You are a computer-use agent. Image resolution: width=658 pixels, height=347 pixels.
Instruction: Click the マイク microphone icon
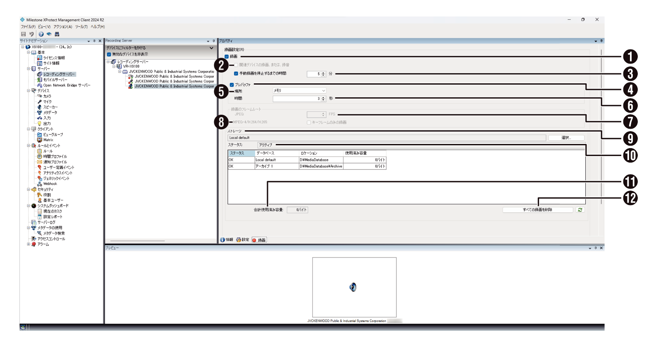[x=40, y=102]
